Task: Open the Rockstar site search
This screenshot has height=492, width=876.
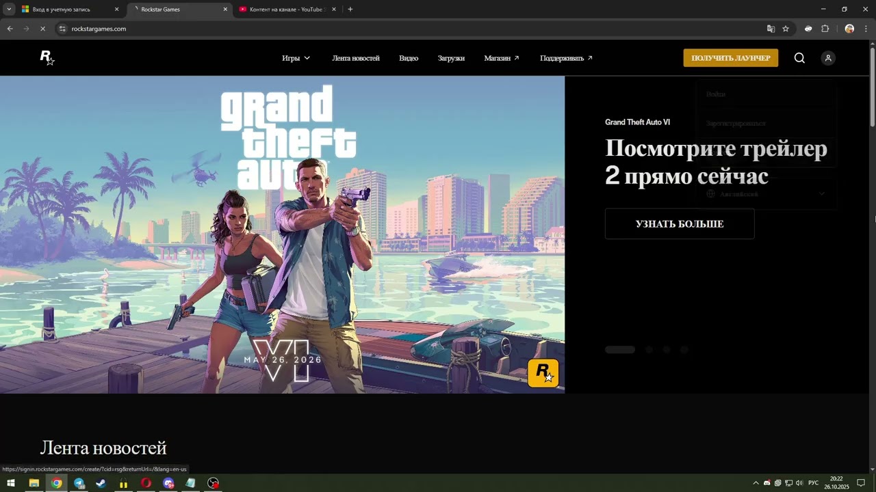Action: coord(799,58)
